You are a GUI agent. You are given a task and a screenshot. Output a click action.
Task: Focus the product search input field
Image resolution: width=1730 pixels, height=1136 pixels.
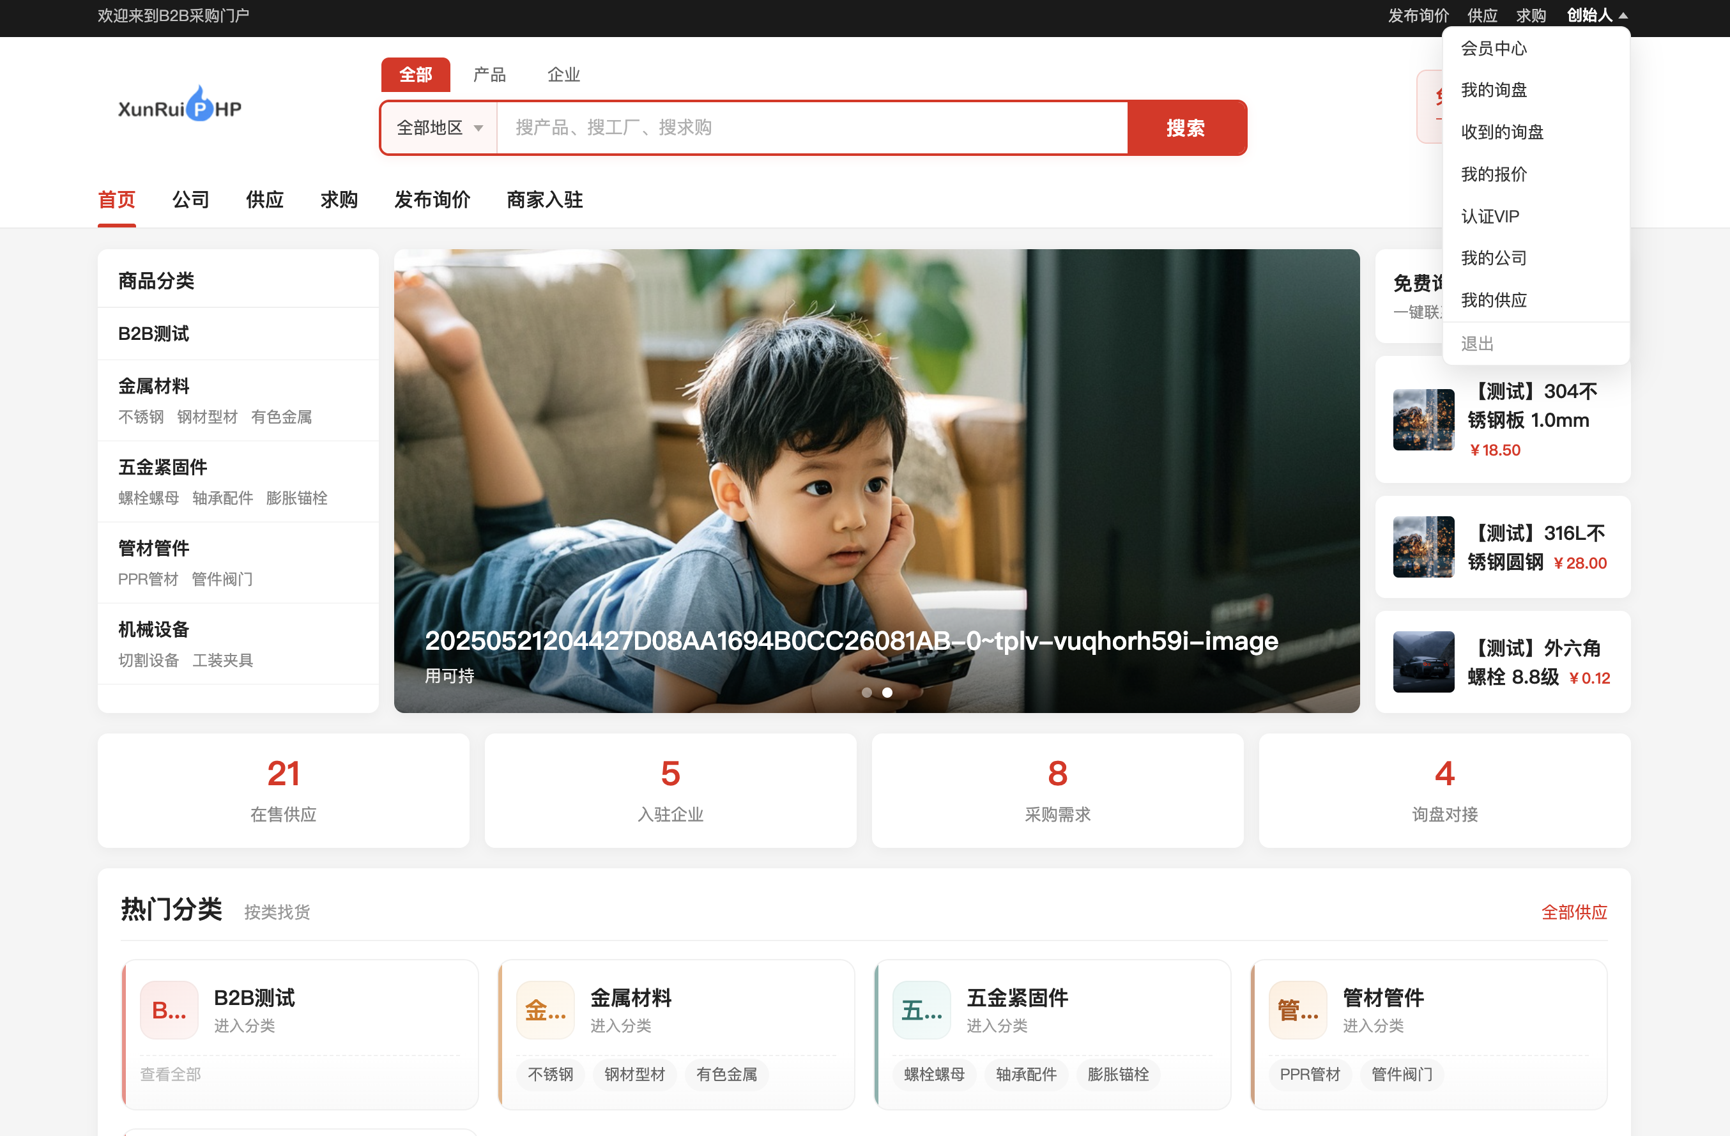point(812,128)
